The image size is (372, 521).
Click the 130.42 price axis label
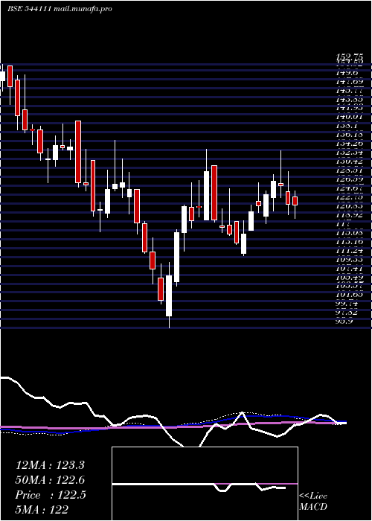click(x=350, y=162)
